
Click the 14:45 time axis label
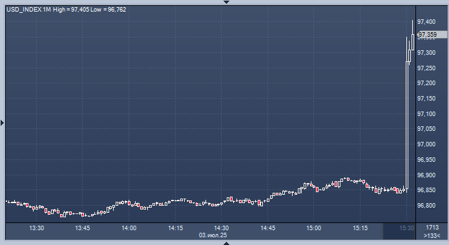tap(267, 228)
